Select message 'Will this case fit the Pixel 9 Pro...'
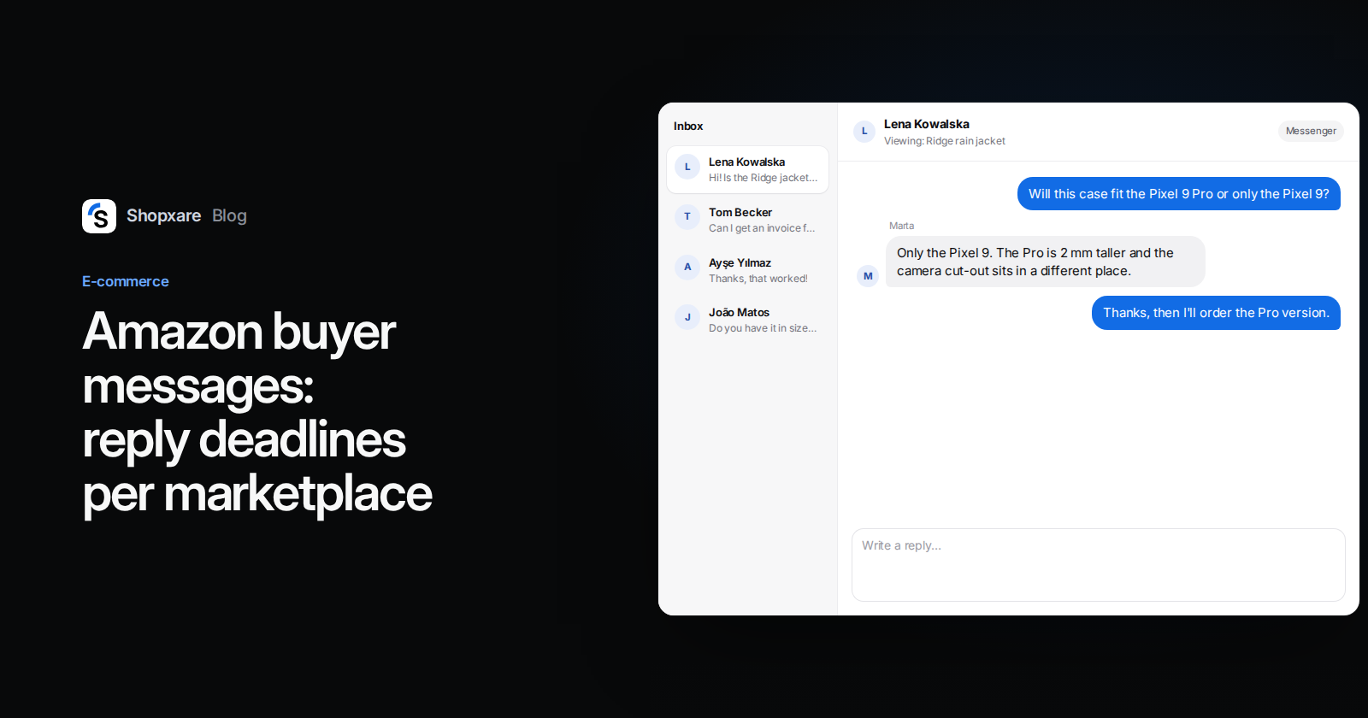Screen dimensions: 1368x718 [x=1179, y=194]
